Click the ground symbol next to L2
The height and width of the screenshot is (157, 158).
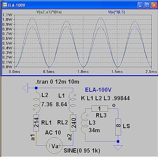pyautogui.click(x=26, y=88)
